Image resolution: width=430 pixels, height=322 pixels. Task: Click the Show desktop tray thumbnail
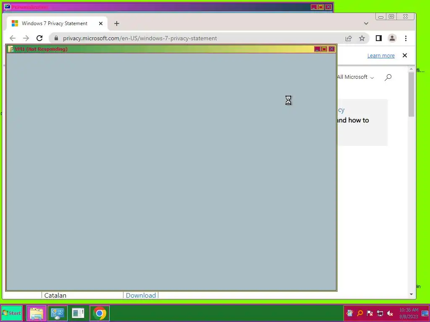tap(425, 313)
